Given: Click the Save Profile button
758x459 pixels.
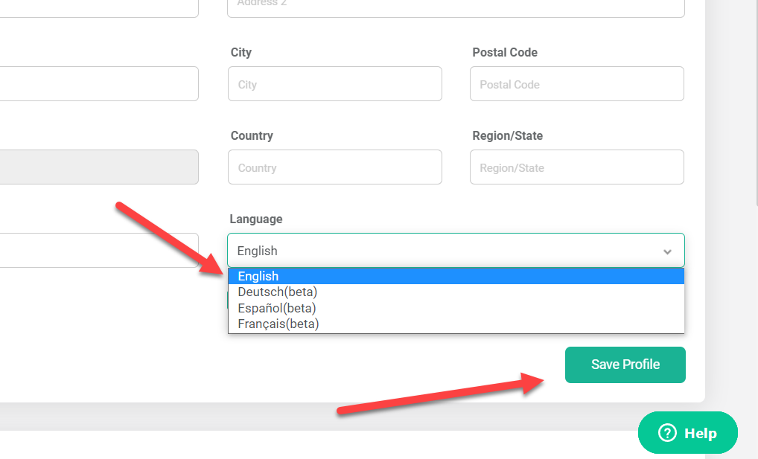Looking at the screenshot, I should [x=625, y=365].
